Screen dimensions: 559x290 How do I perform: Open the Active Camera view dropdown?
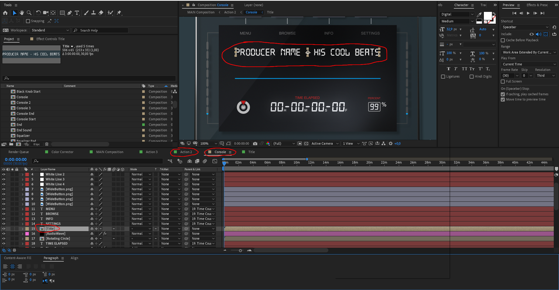click(x=325, y=143)
